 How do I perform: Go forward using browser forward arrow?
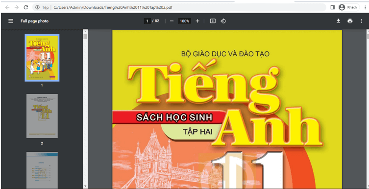(17, 7)
